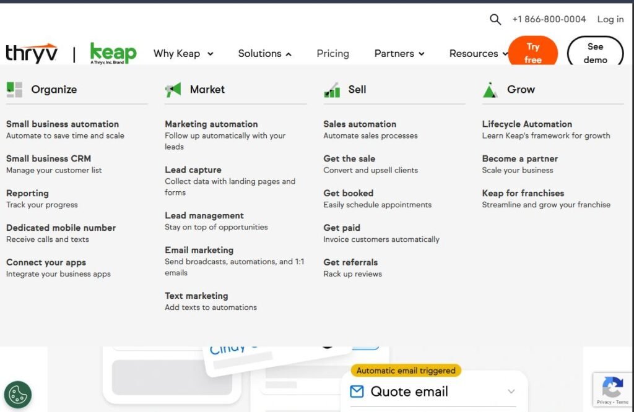634x412 pixels.
Task: Click the Organize section icon
Action: point(14,90)
